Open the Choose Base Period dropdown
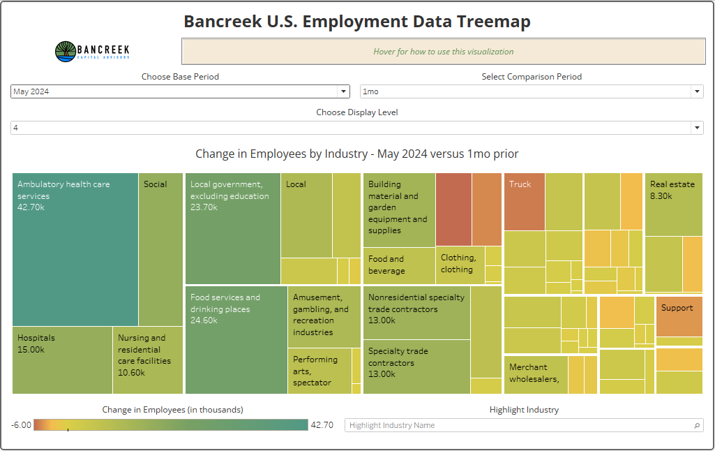715x451 pixels. [x=343, y=91]
